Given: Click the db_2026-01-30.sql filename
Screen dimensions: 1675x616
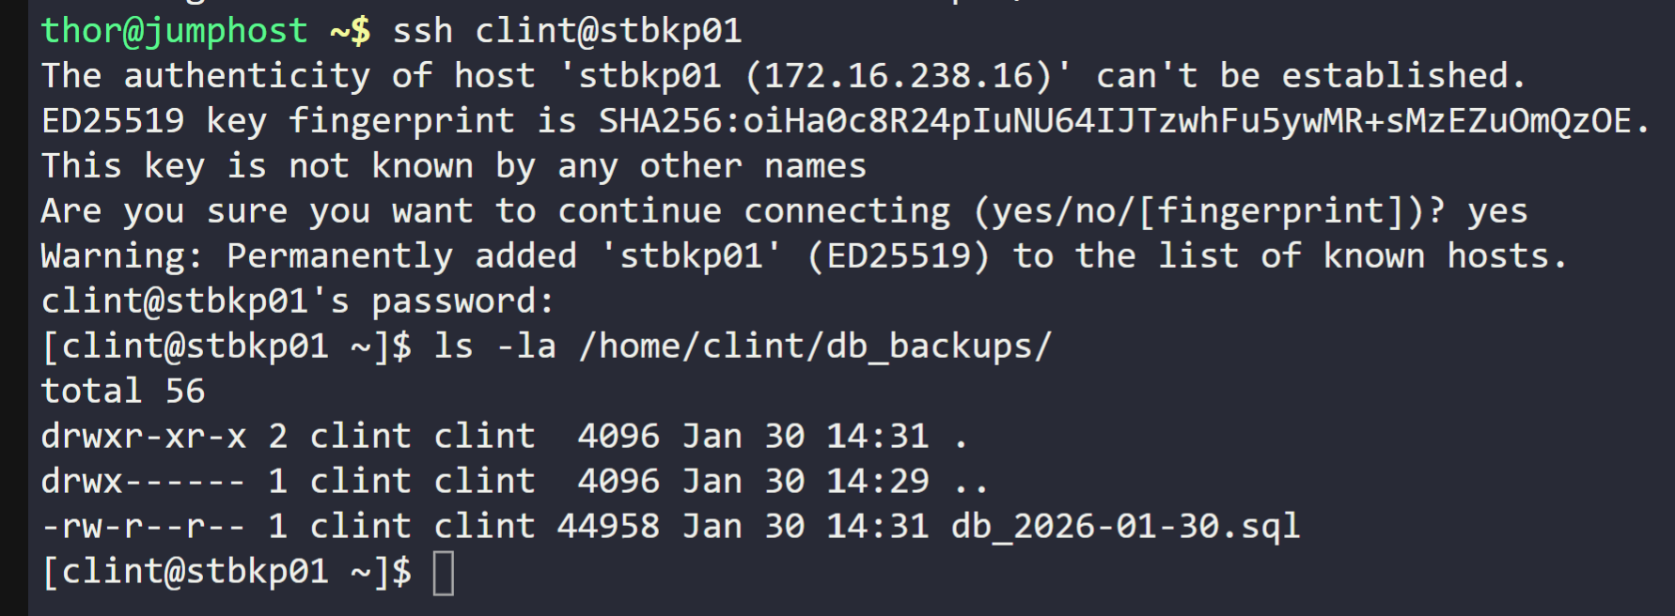Looking at the screenshot, I should (x=1125, y=527).
